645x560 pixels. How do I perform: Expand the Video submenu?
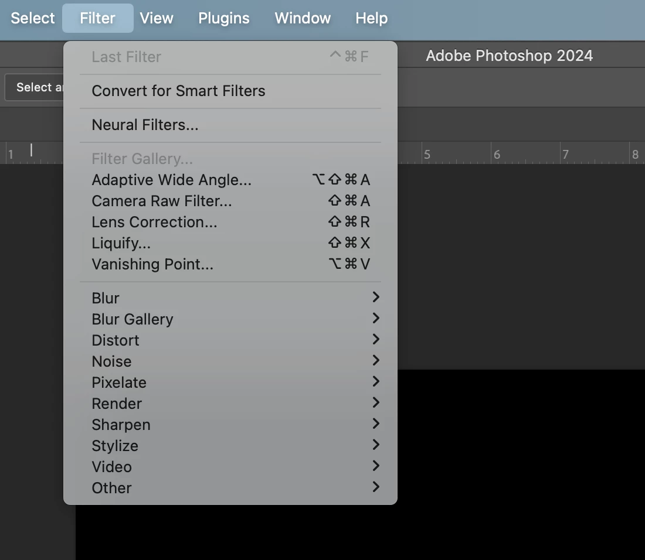click(x=230, y=467)
